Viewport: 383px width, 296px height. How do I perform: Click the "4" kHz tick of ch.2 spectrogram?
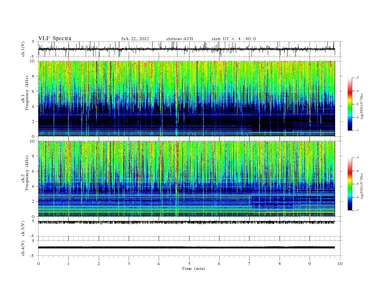coord(34,187)
